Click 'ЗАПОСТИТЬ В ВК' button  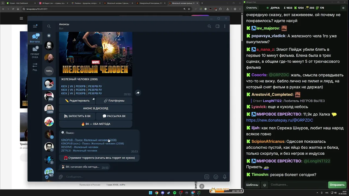(77, 116)
